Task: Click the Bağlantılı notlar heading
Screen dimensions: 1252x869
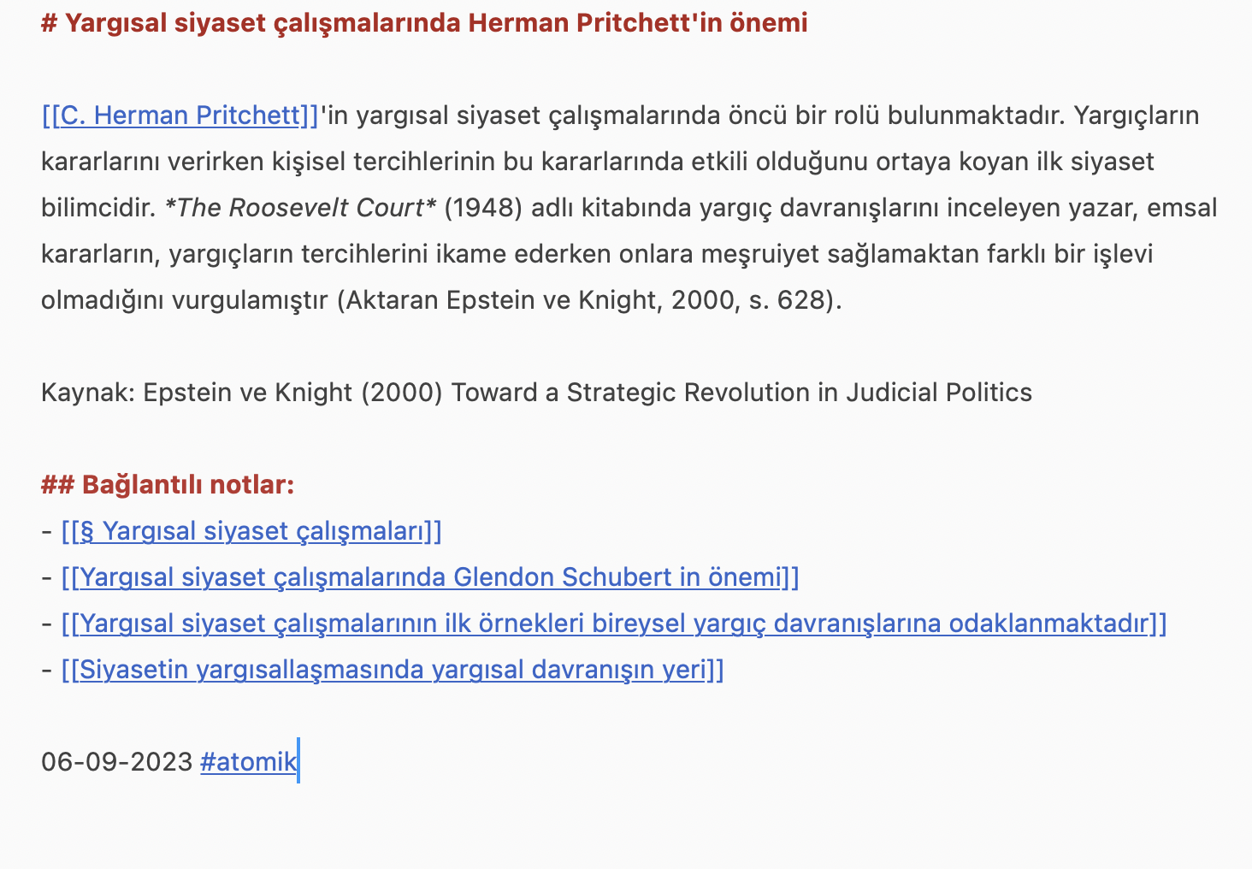Action: click(x=188, y=485)
